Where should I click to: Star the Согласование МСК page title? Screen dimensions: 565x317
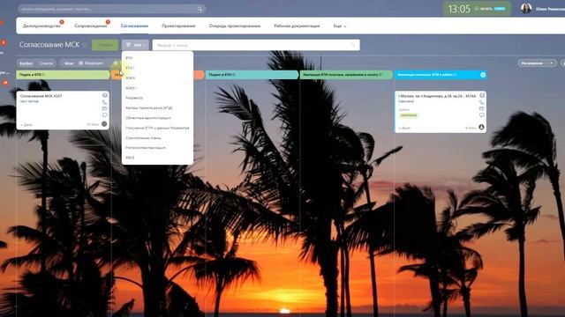(x=85, y=45)
